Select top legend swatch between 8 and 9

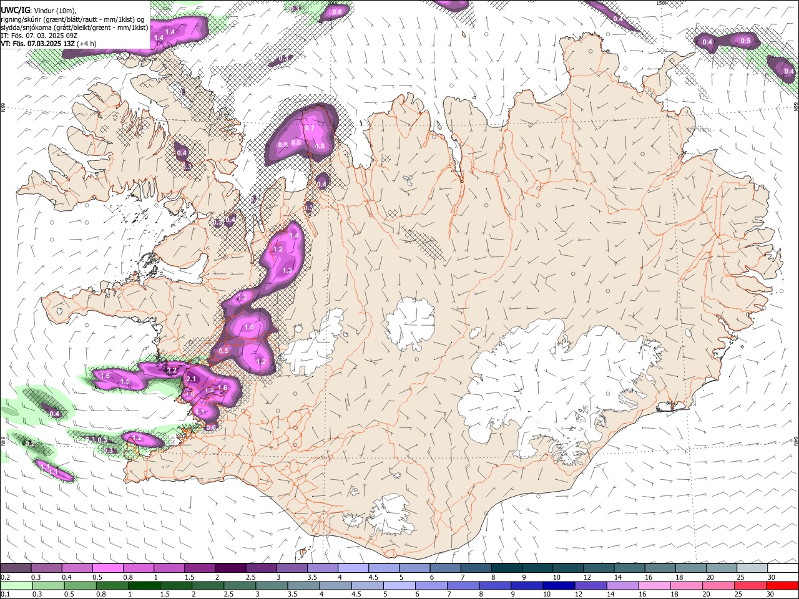tap(506, 568)
